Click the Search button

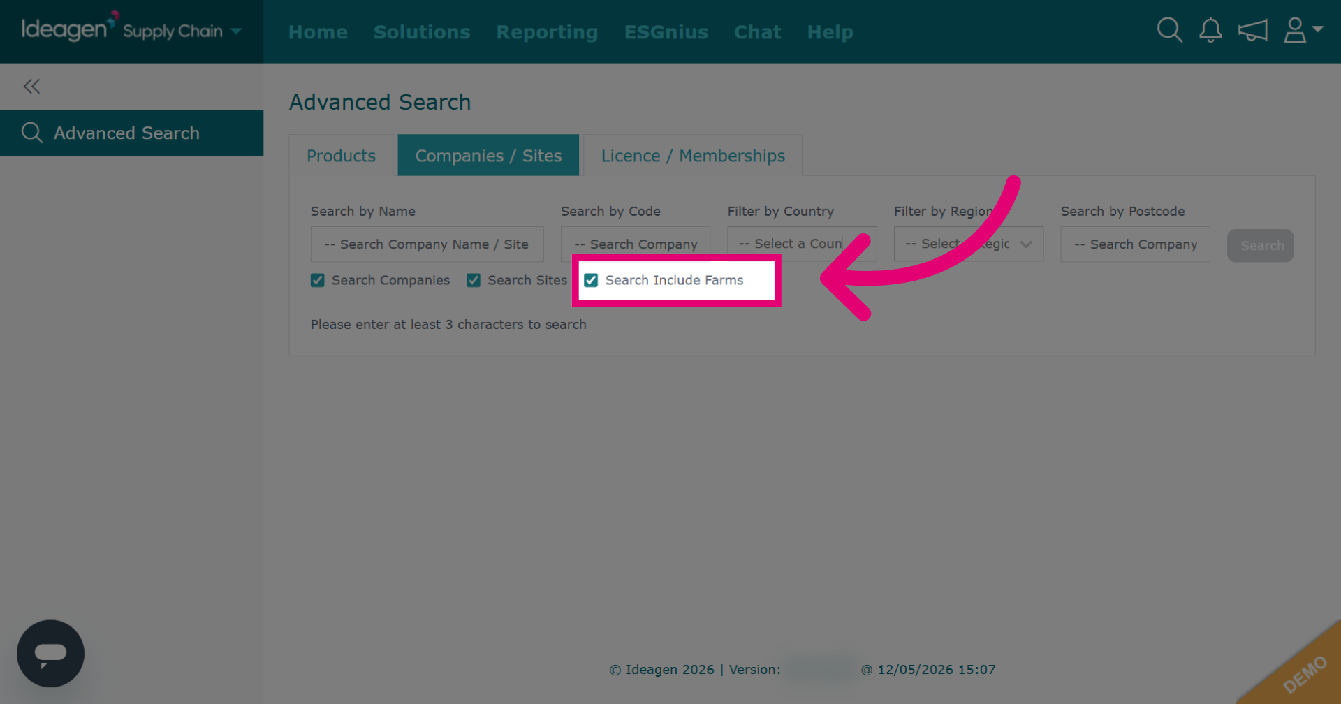point(1261,246)
